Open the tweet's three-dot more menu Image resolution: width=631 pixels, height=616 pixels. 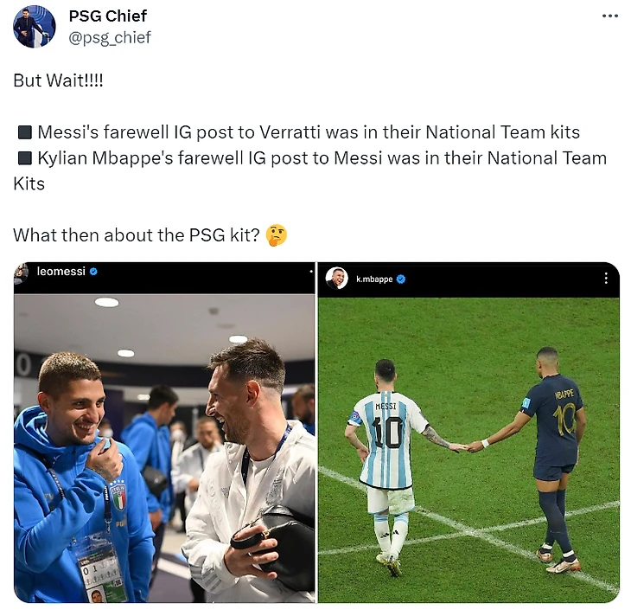tap(609, 16)
